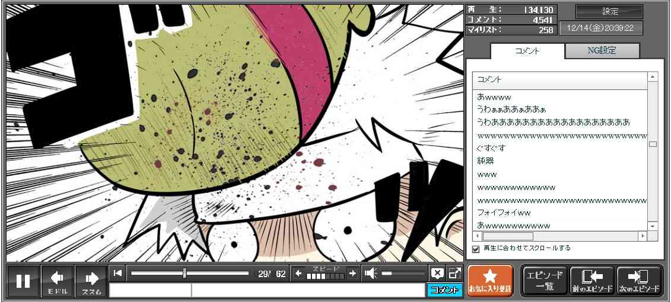Hide comments overlay with the X bubble icon

pos(437,273)
